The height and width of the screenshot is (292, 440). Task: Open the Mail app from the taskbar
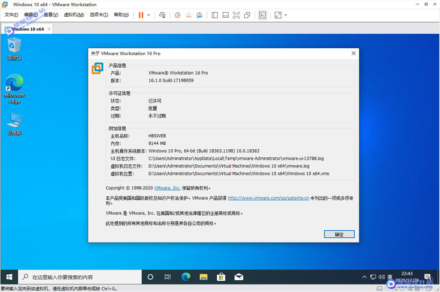click(x=239, y=277)
